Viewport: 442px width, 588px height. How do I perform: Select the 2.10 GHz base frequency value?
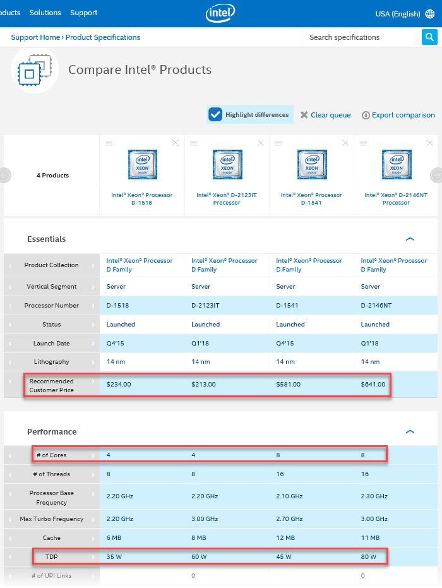(x=289, y=496)
